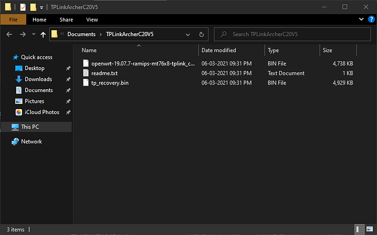The width and height of the screenshot is (377, 235).
Task: Open the address bar history dropdown
Action: coord(188,34)
